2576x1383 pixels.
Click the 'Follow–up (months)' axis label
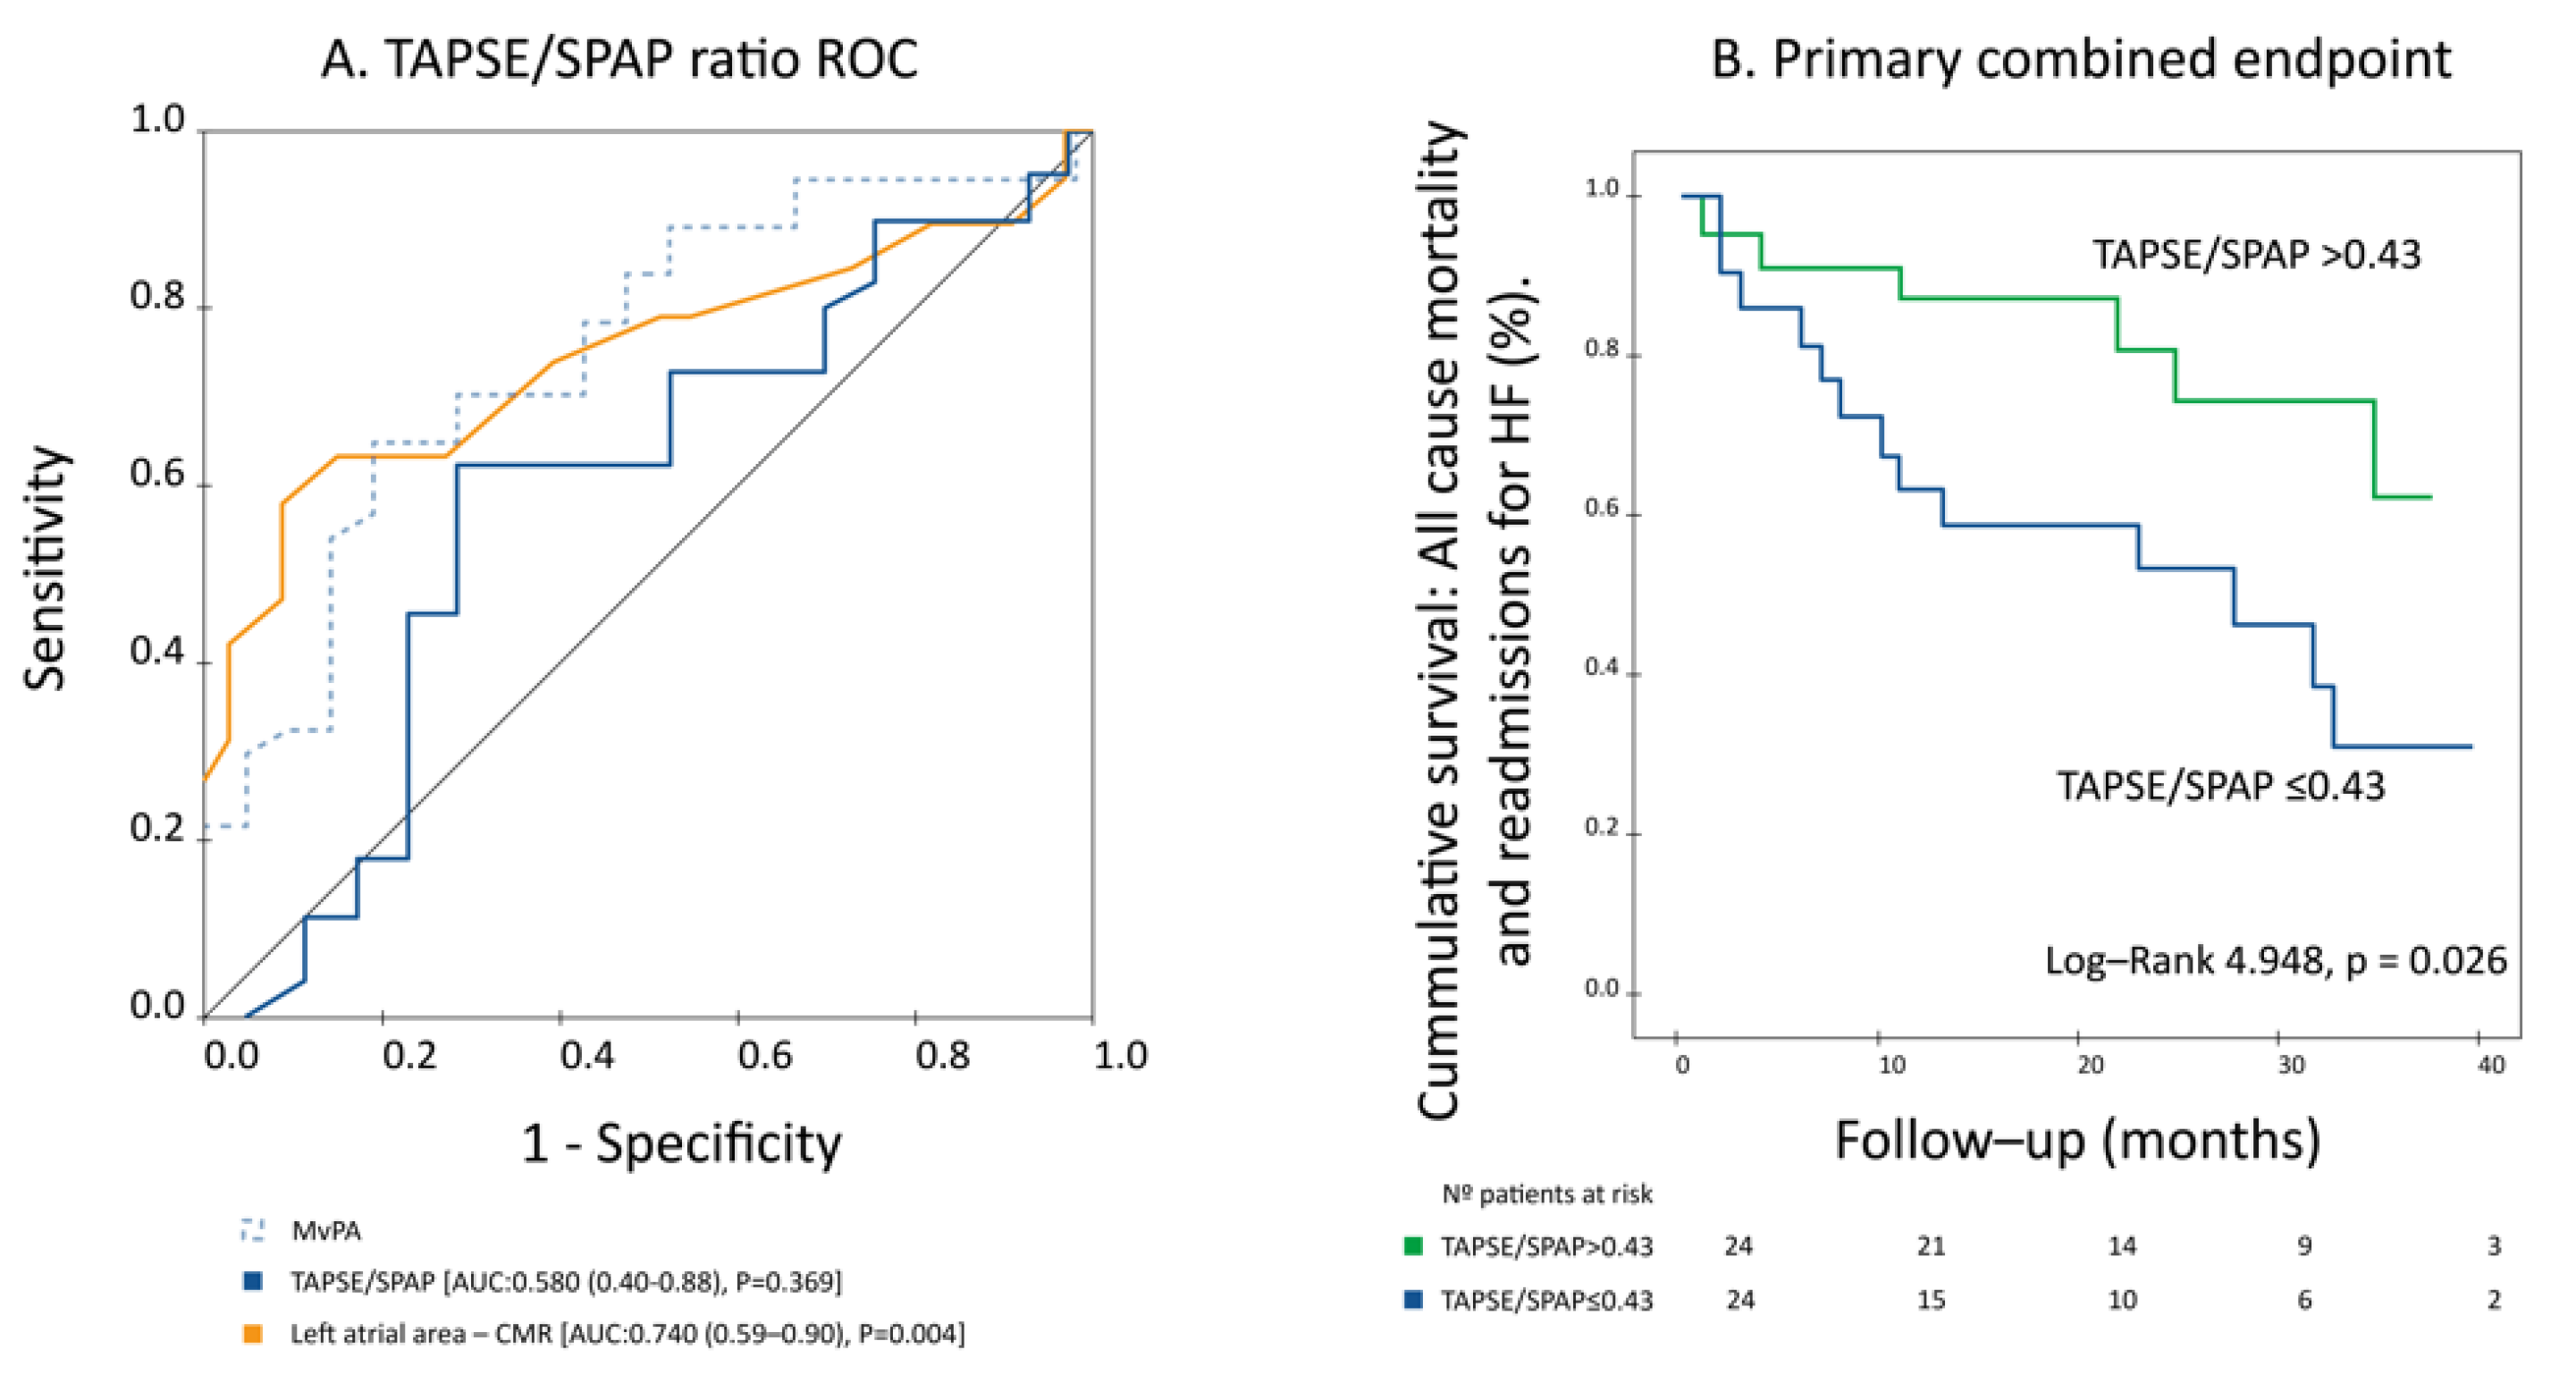pyautogui.click(x=2077, y=1140)
